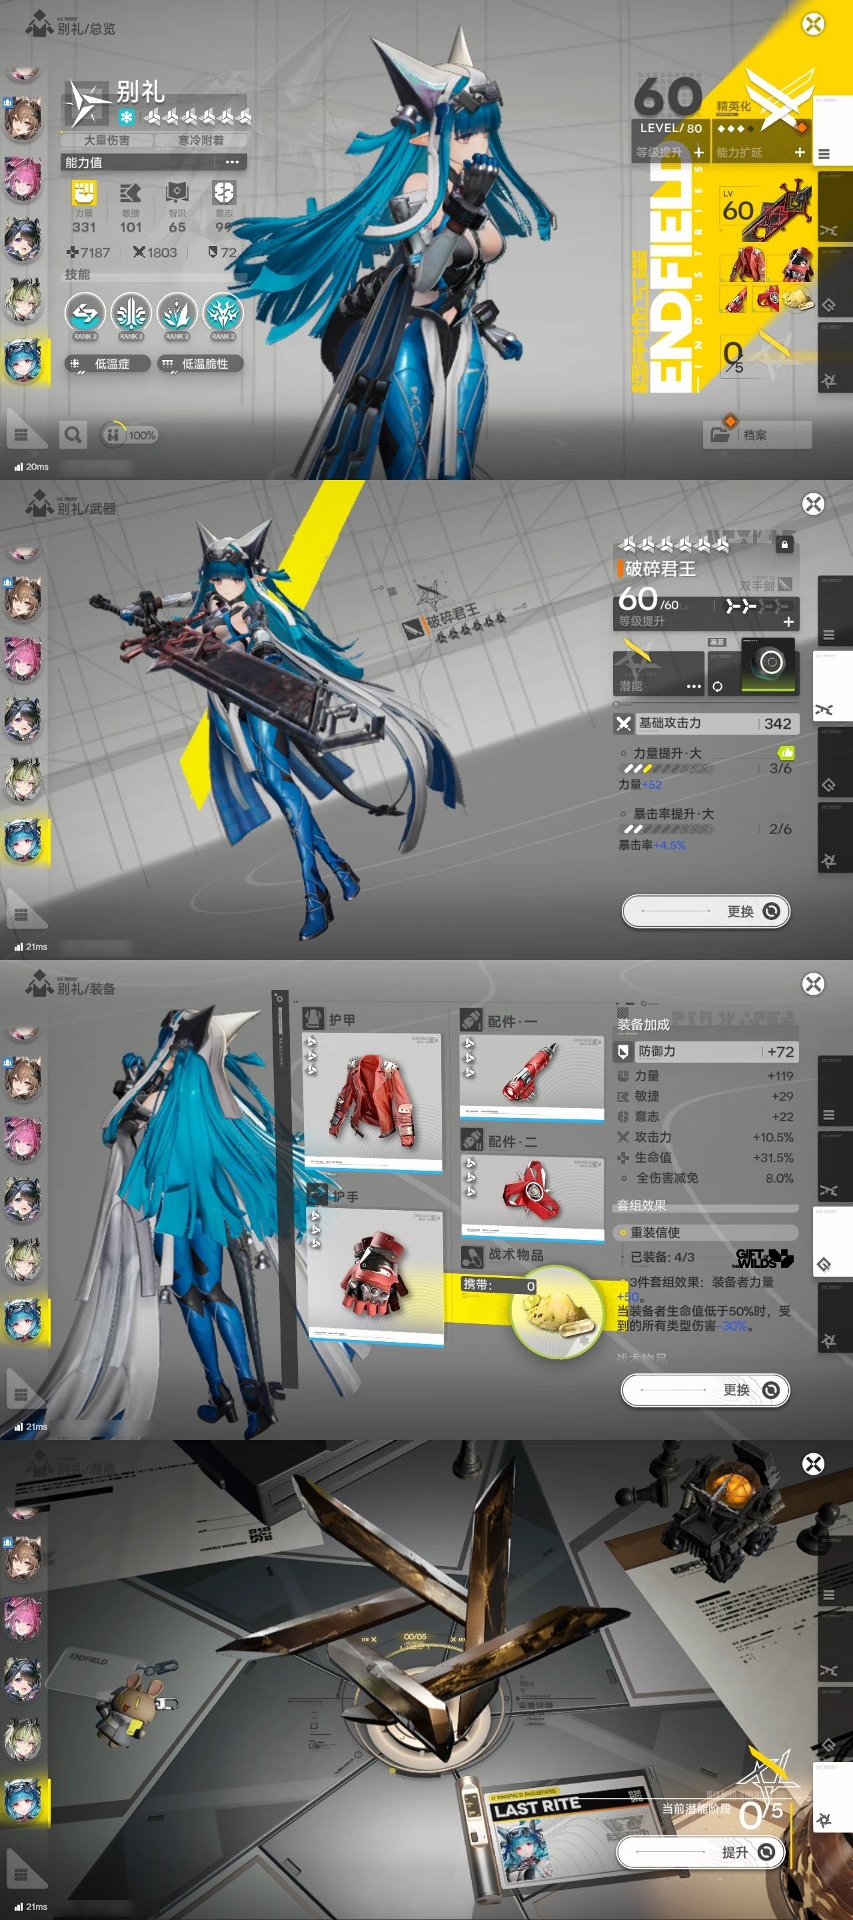This screenshot has width=853, height=1920.
Task: Expand 能力扩延 using its plus sign
Action: tap(800, 152)
